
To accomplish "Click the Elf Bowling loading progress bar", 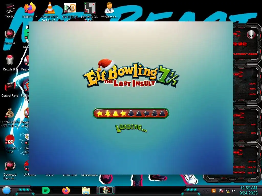I will click(x=131, y=113).
